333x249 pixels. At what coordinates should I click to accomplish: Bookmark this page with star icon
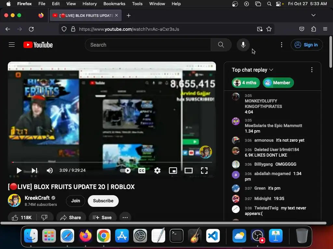click(269, 29)
